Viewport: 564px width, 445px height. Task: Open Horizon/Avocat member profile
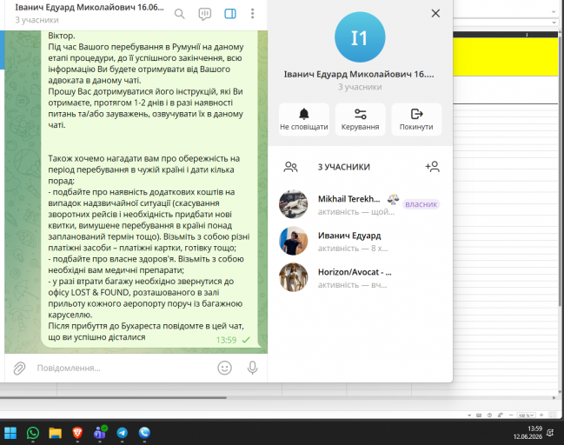pyautogui.click(x=360, y=277)
